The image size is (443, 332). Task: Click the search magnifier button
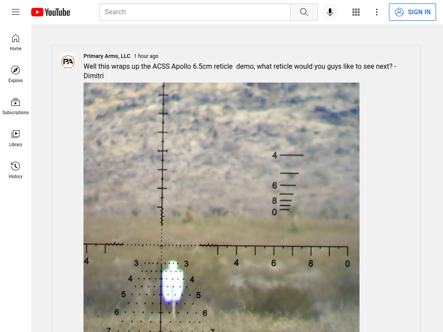click(x=304, y=12)
